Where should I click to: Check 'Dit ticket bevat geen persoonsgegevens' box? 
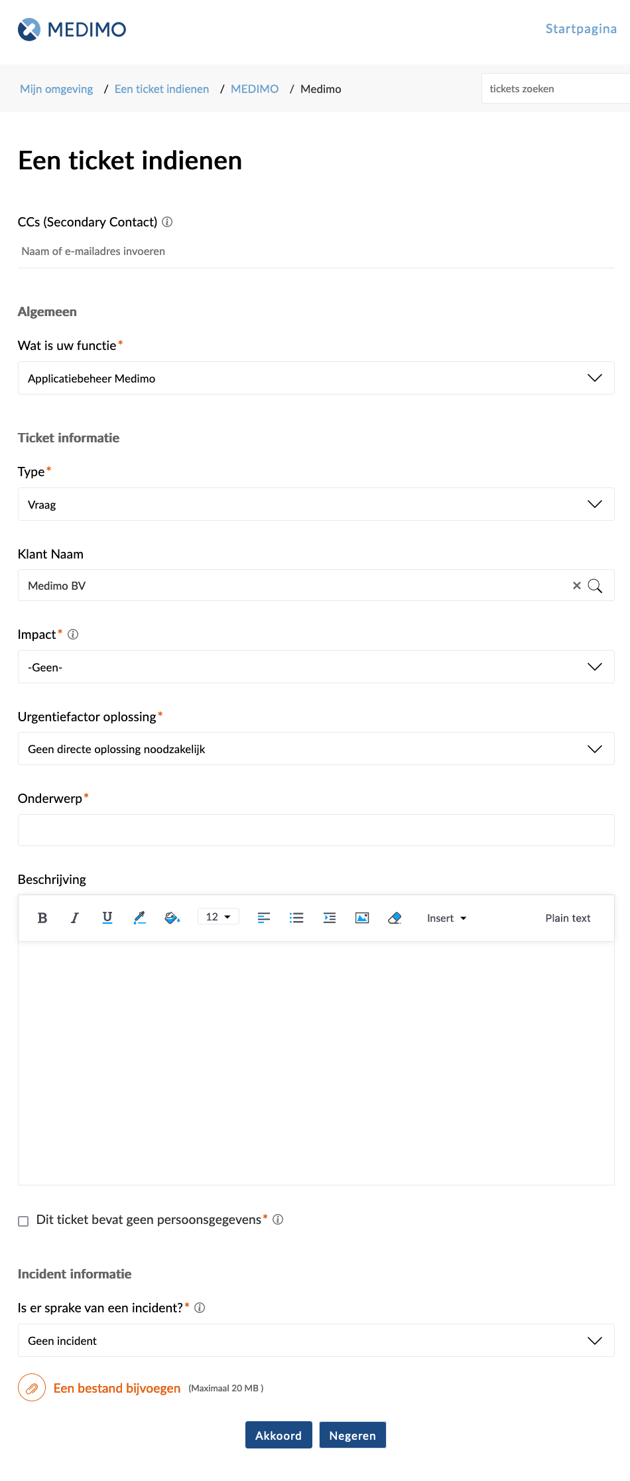(x=23, y=1221)
